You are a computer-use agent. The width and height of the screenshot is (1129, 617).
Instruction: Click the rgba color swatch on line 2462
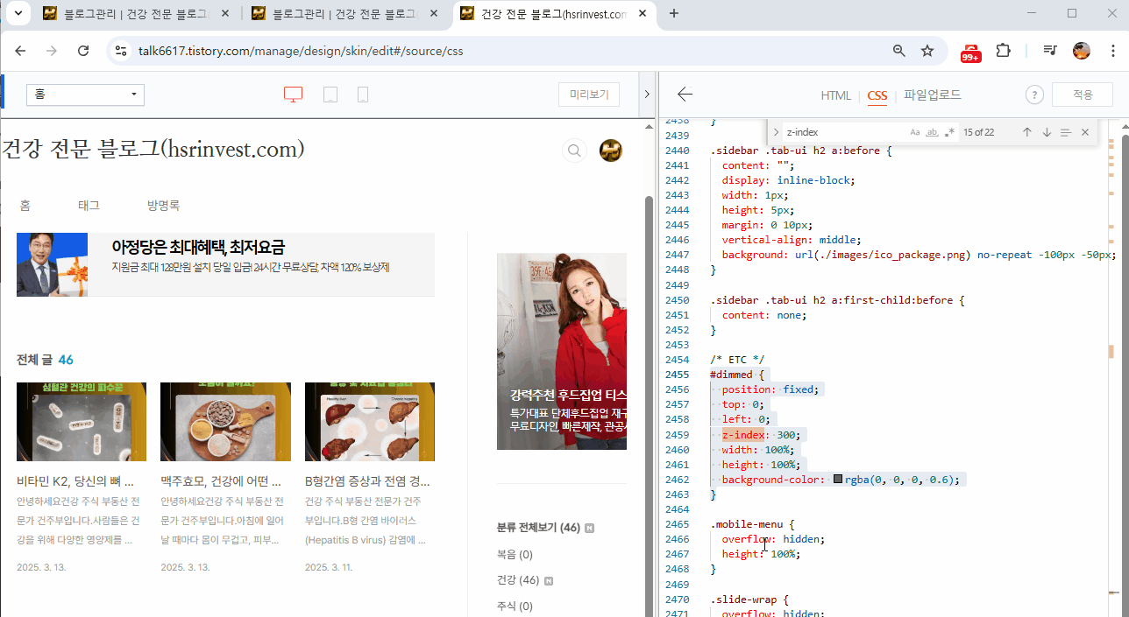point(838,479)
